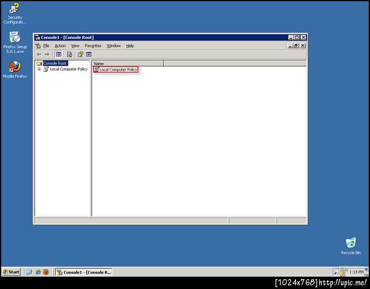
Task: Maximize the Console1 window
Action: pyautogui.click(x=297, y=38)
